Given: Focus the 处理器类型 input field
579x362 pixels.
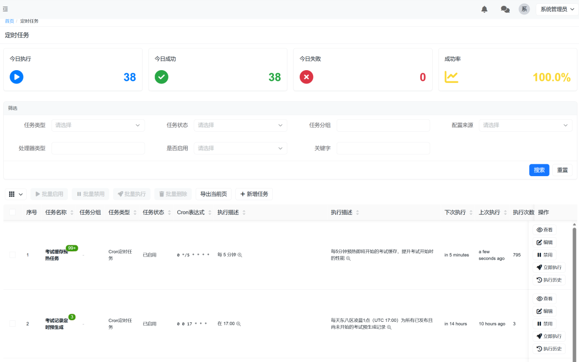Looking at the screenshot, I should coord(98,148).
